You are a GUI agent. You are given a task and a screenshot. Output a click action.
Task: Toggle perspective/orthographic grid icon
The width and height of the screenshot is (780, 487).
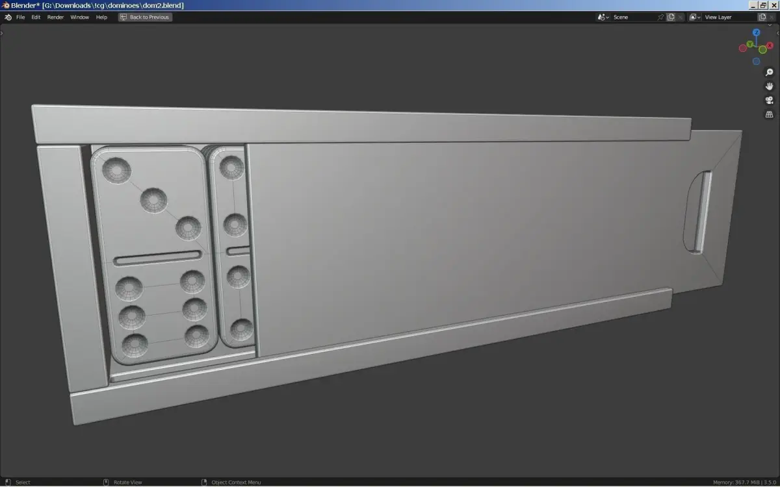point(770,114)
